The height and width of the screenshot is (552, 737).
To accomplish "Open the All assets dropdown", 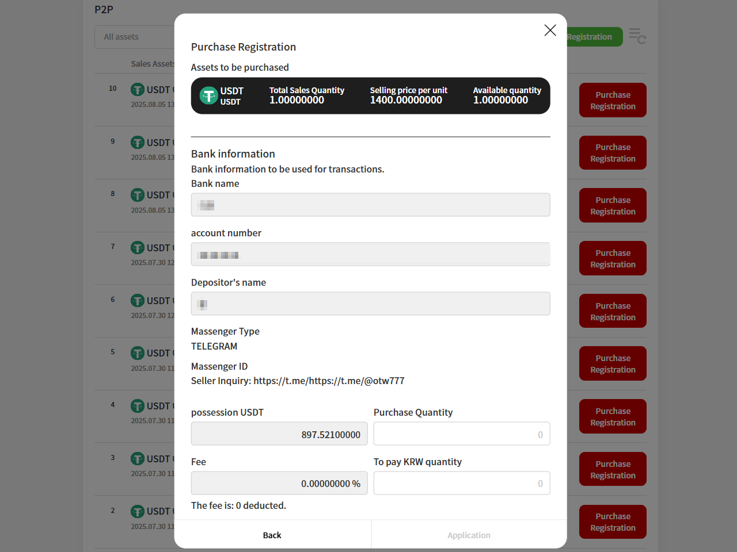I will click(x=135, y=37).
